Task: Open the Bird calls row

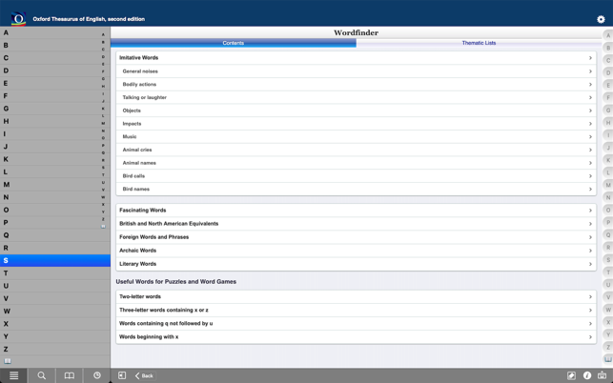Action: point(357,176)
